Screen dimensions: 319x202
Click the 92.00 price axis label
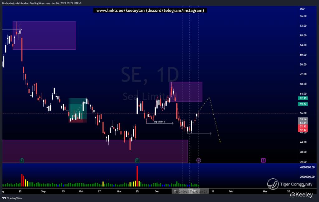(303, 26)
